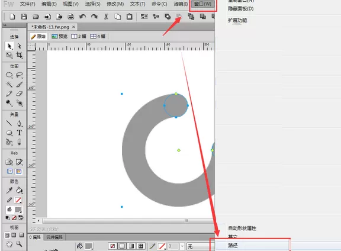Select the Brush tool
Screen dimensions: 341x251
20,85
